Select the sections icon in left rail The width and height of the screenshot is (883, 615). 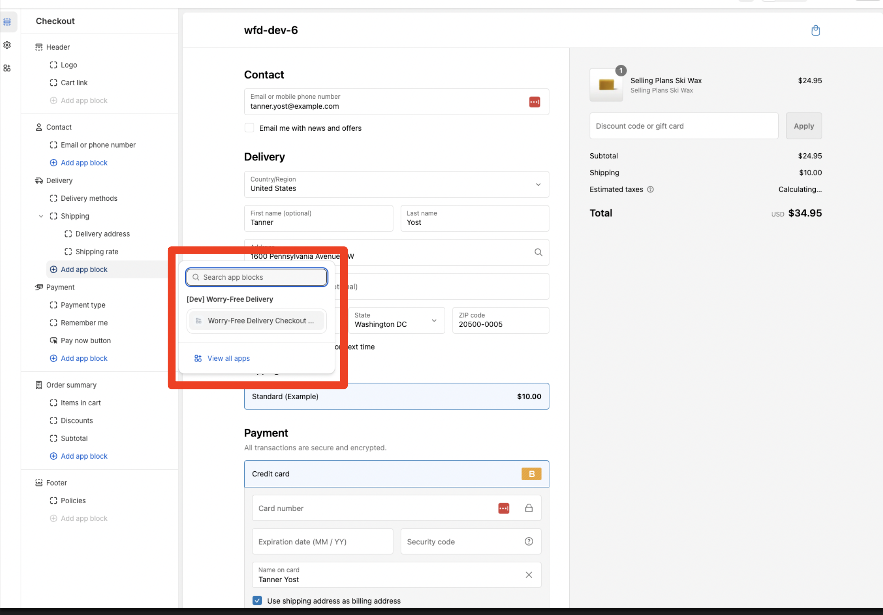click(7, 22)
